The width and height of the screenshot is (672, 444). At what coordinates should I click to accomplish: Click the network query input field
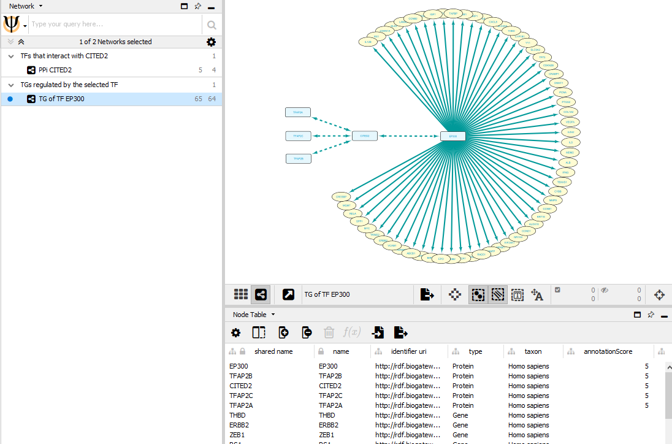115,24
